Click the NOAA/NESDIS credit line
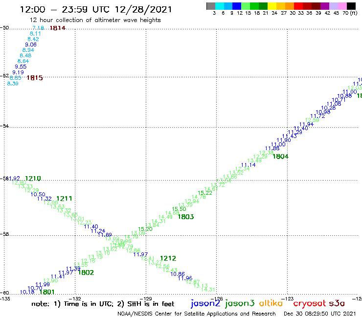Screen dimensions: 362x318 pos(197,314)
